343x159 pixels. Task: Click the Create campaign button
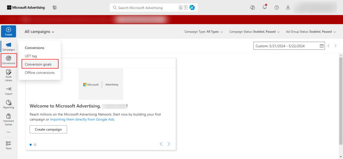tap(48, 129)
